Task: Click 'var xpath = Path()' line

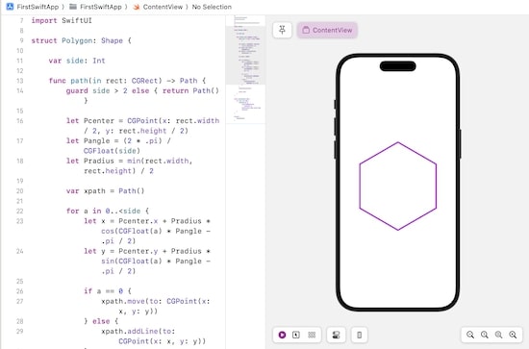Action: [105, 191]
